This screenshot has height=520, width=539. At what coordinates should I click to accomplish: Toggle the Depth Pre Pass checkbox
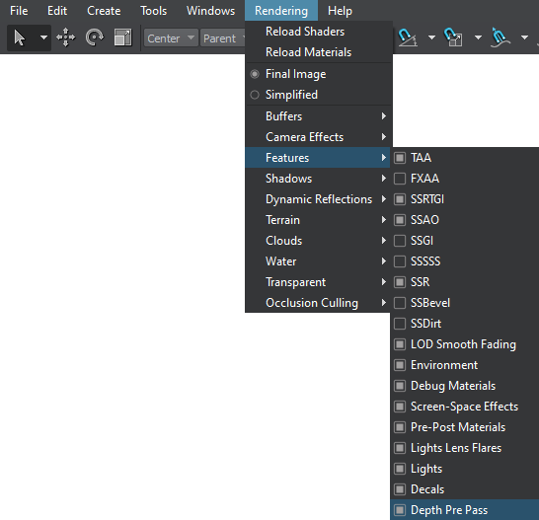[400, 510]
